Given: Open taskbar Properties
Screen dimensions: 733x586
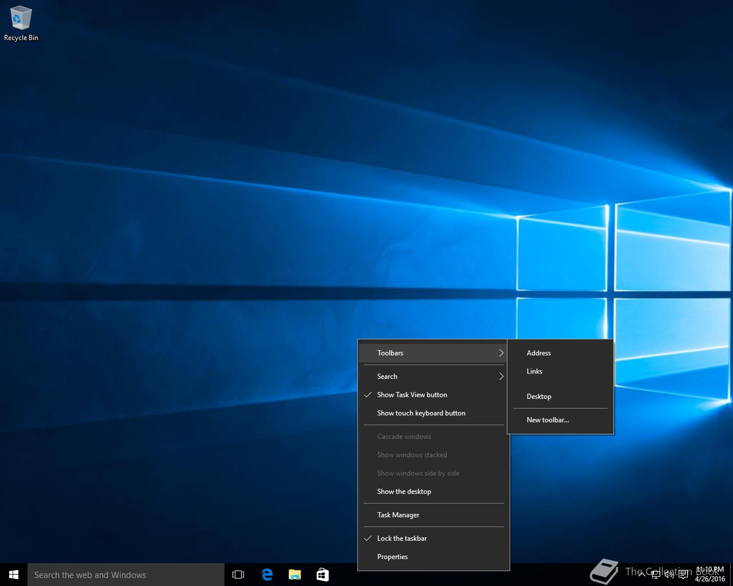Looking at the screenshot, I should [x=392, y=557].
